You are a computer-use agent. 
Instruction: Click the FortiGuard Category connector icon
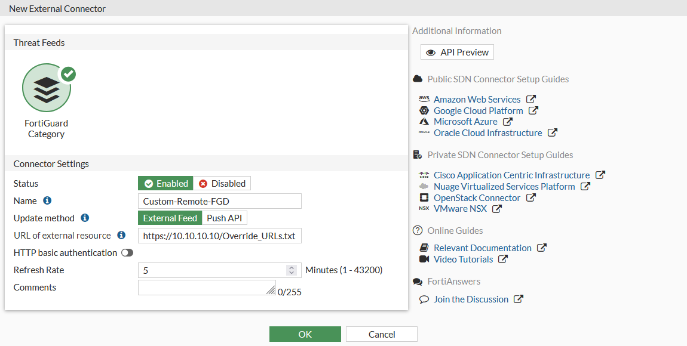(x=47, y=87)
